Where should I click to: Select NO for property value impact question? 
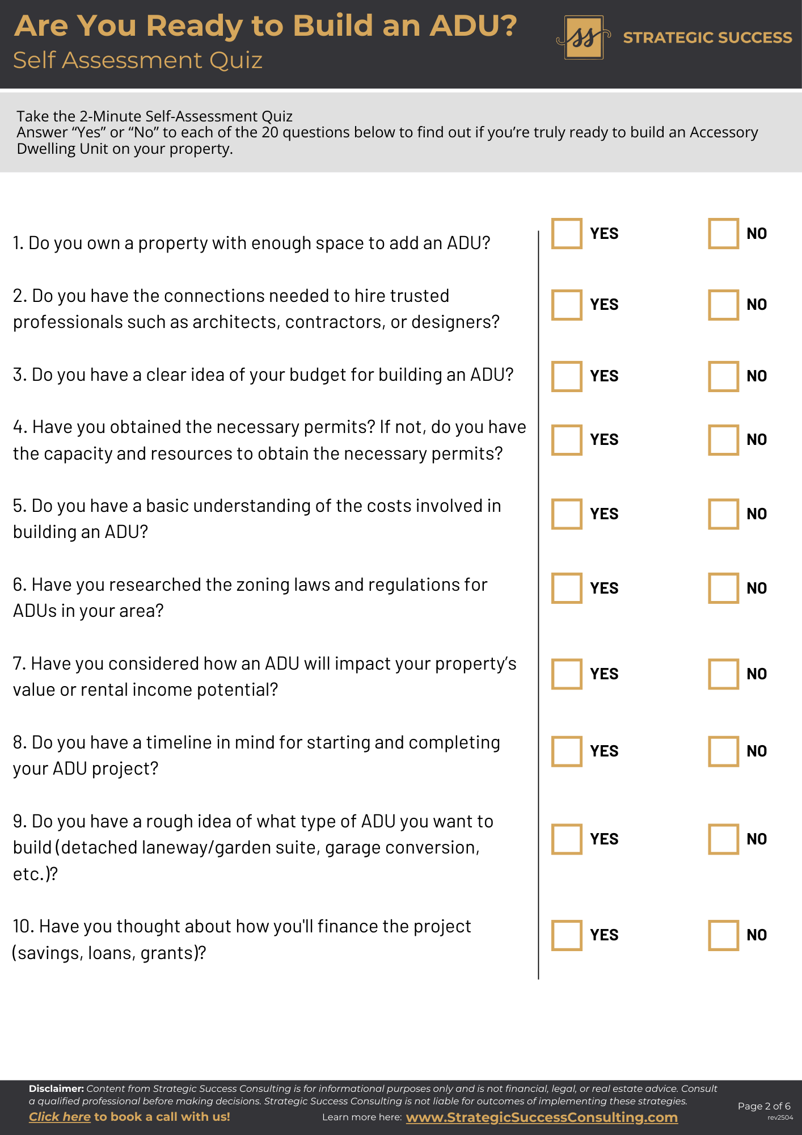pos(723,674)
